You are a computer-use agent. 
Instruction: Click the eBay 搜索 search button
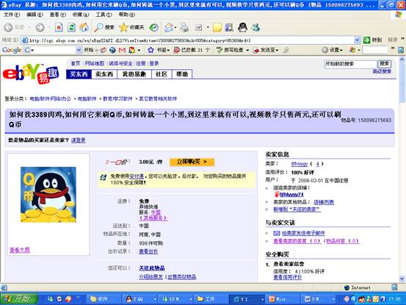pyautogui.click(x=384, y=64)
